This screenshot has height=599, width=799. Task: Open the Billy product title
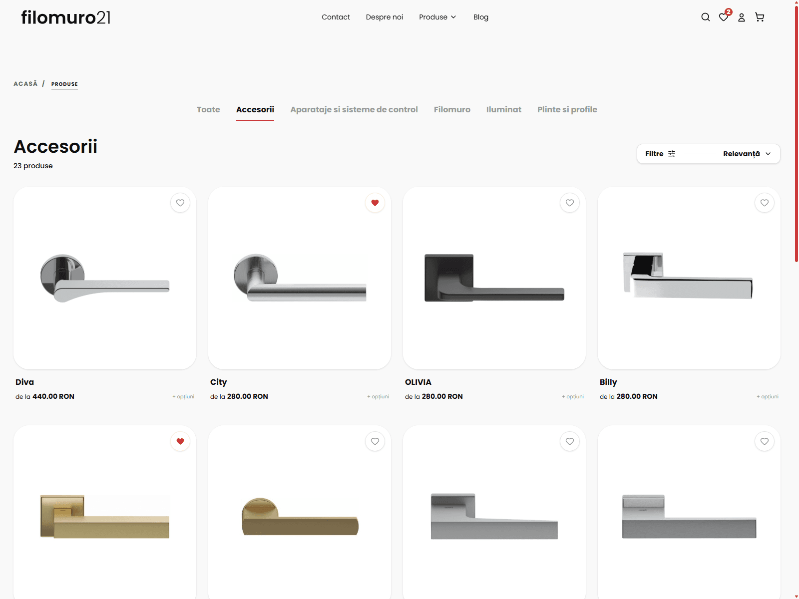click(608, 382)
